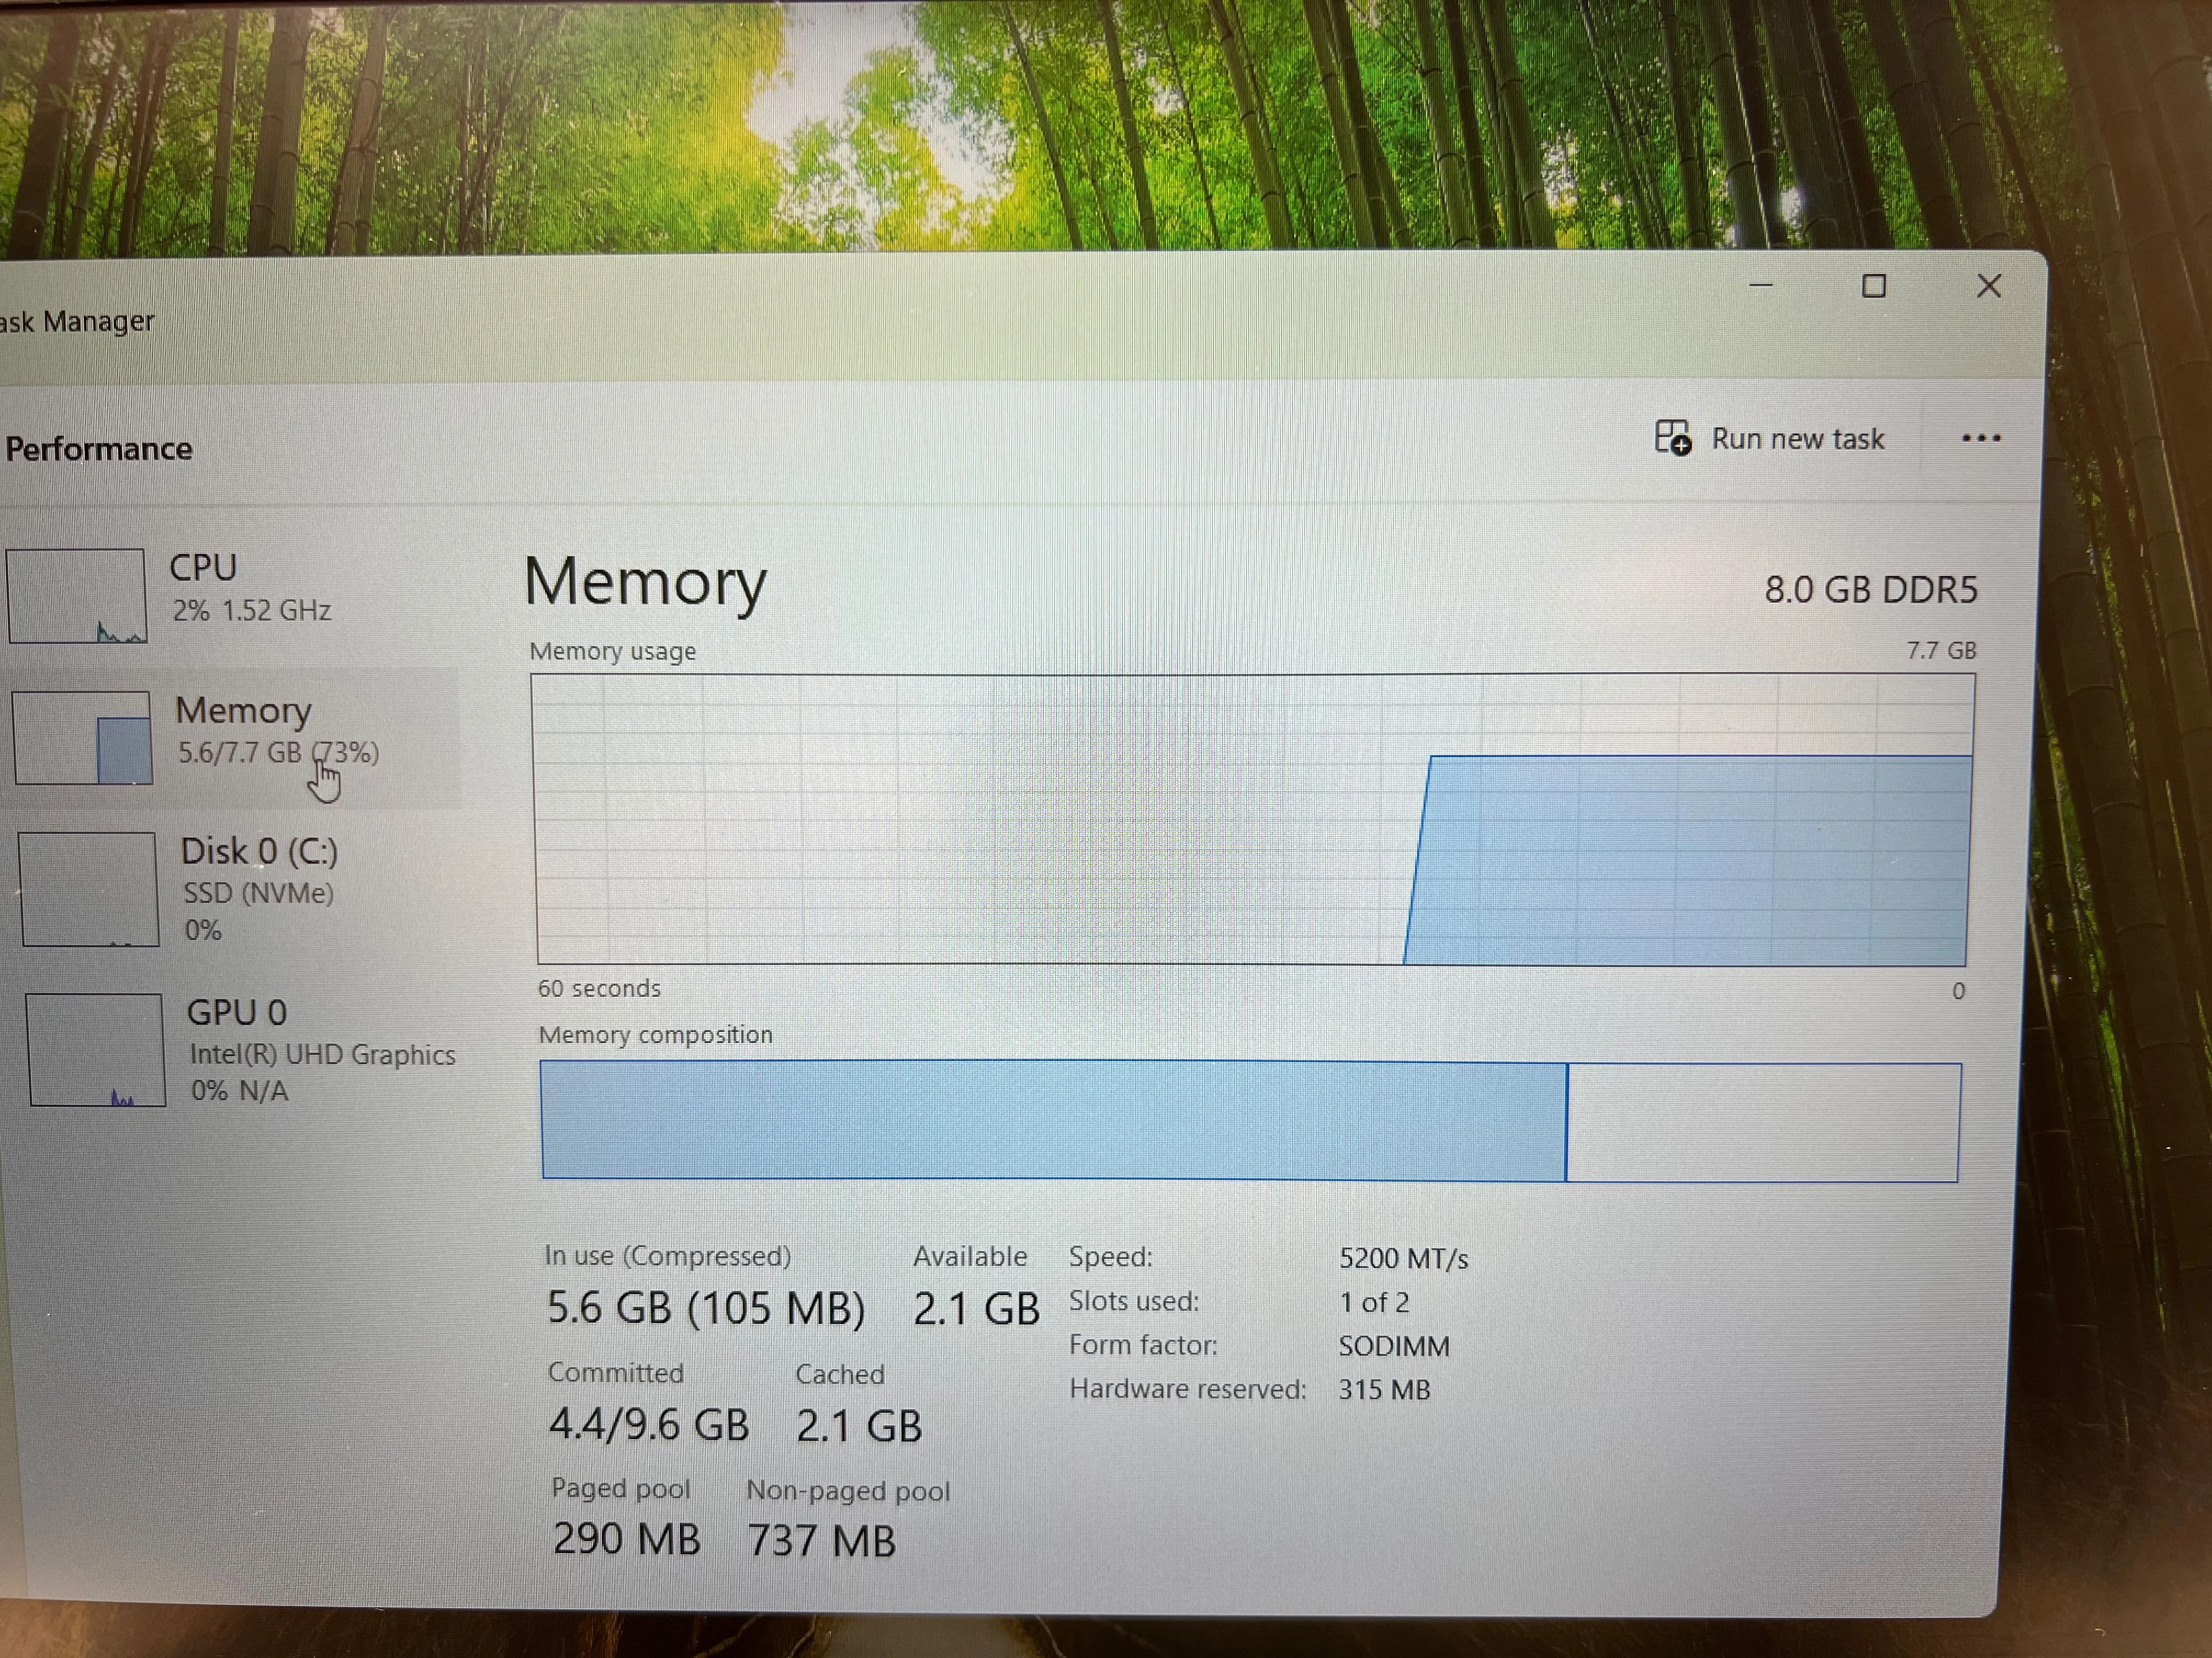Select the CPU performance graph thumbnail

click(77, 595)
